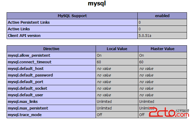The height and width of the screenshot is (120, 190).
Task: Select the mysql.max_persistent directive cell
Action: (51, 108)
